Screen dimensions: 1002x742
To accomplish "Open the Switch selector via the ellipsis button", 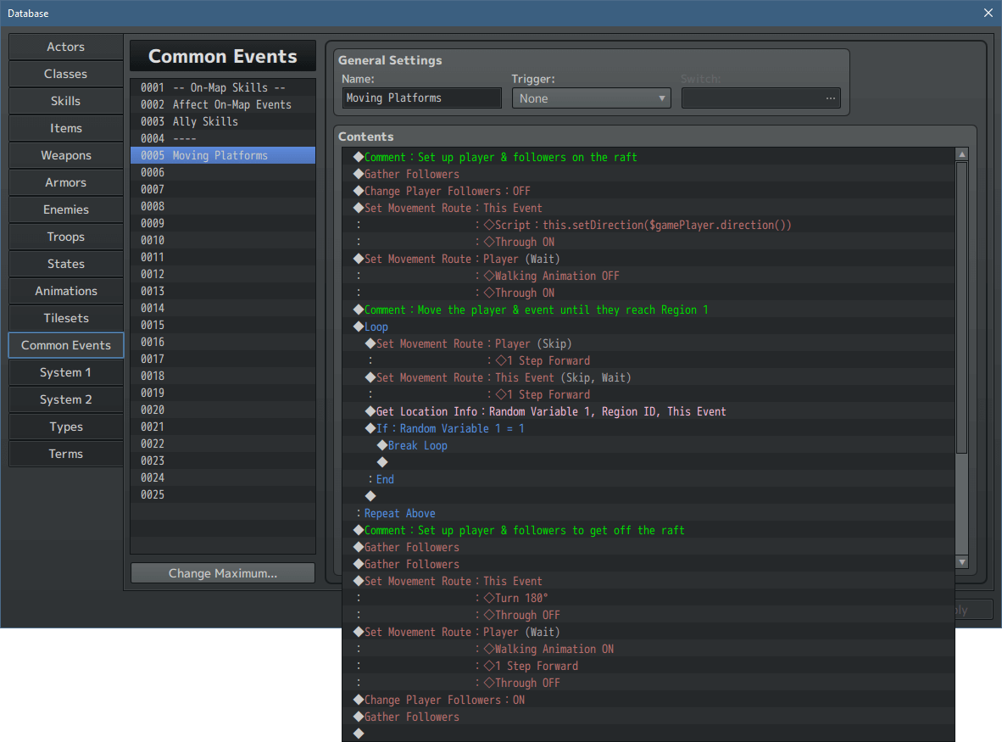I will pyautogui.click(x=832, y=98).
